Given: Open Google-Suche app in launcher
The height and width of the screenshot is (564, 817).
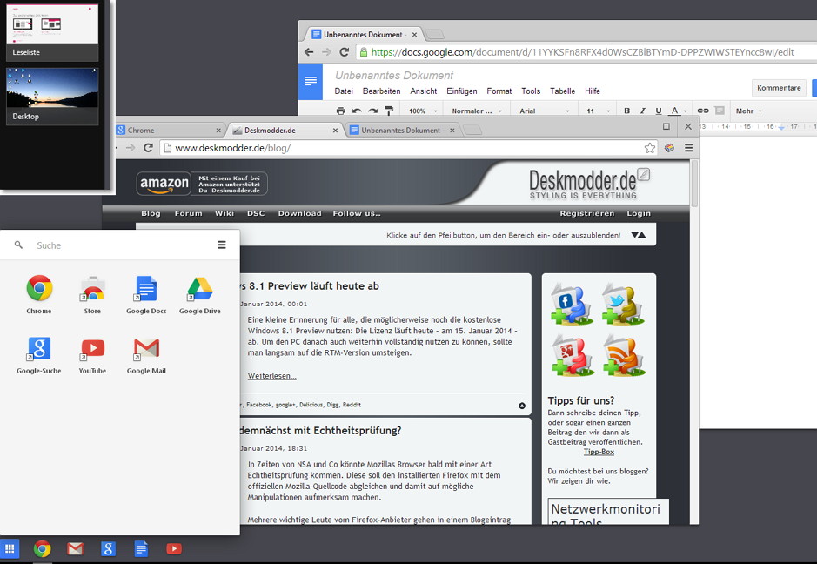Looking at the screenshot, I should (39, 355).
